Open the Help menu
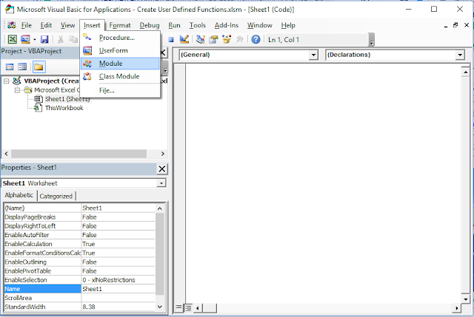This screenshot has height=317, width=474. [x=288, y=25]
